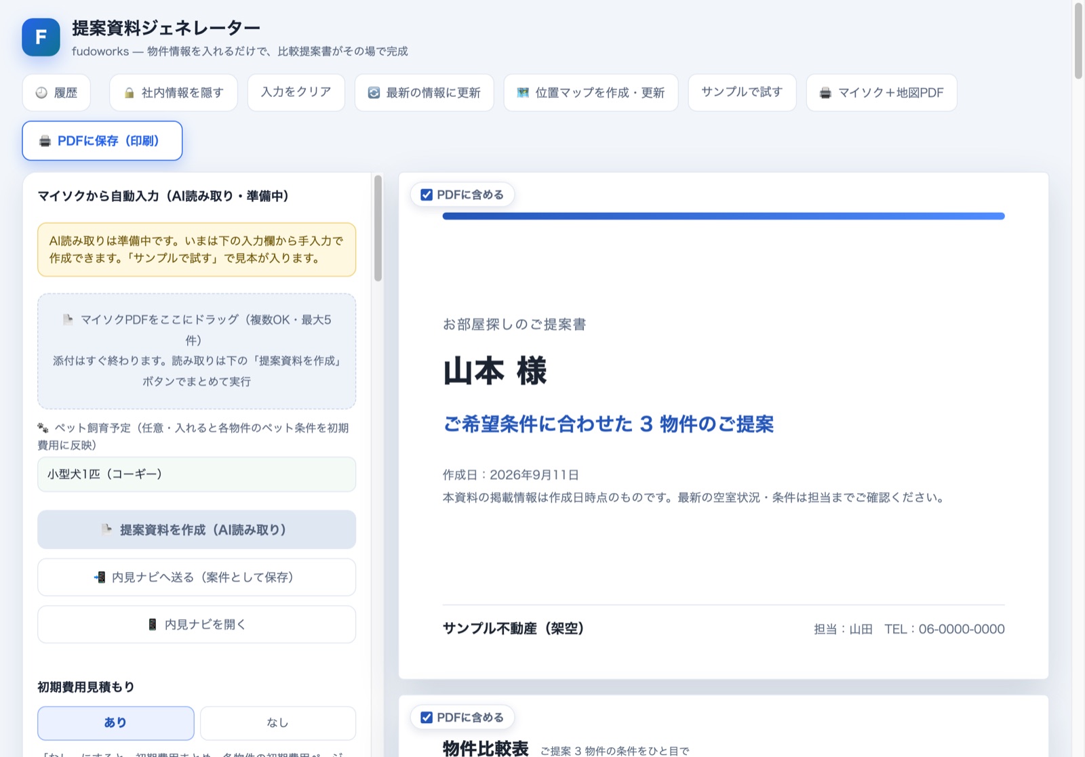Click the マイソクPDF drop zone area

click(x=197, y=351)
